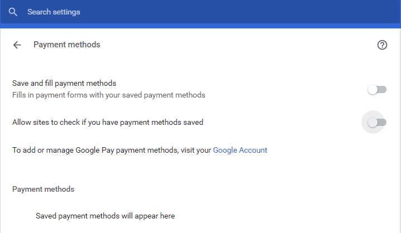Image resolution: width=401 pixels, height=233 pixels.
Task: Select the Fills in payment forms description
Action: pos(109,95)
